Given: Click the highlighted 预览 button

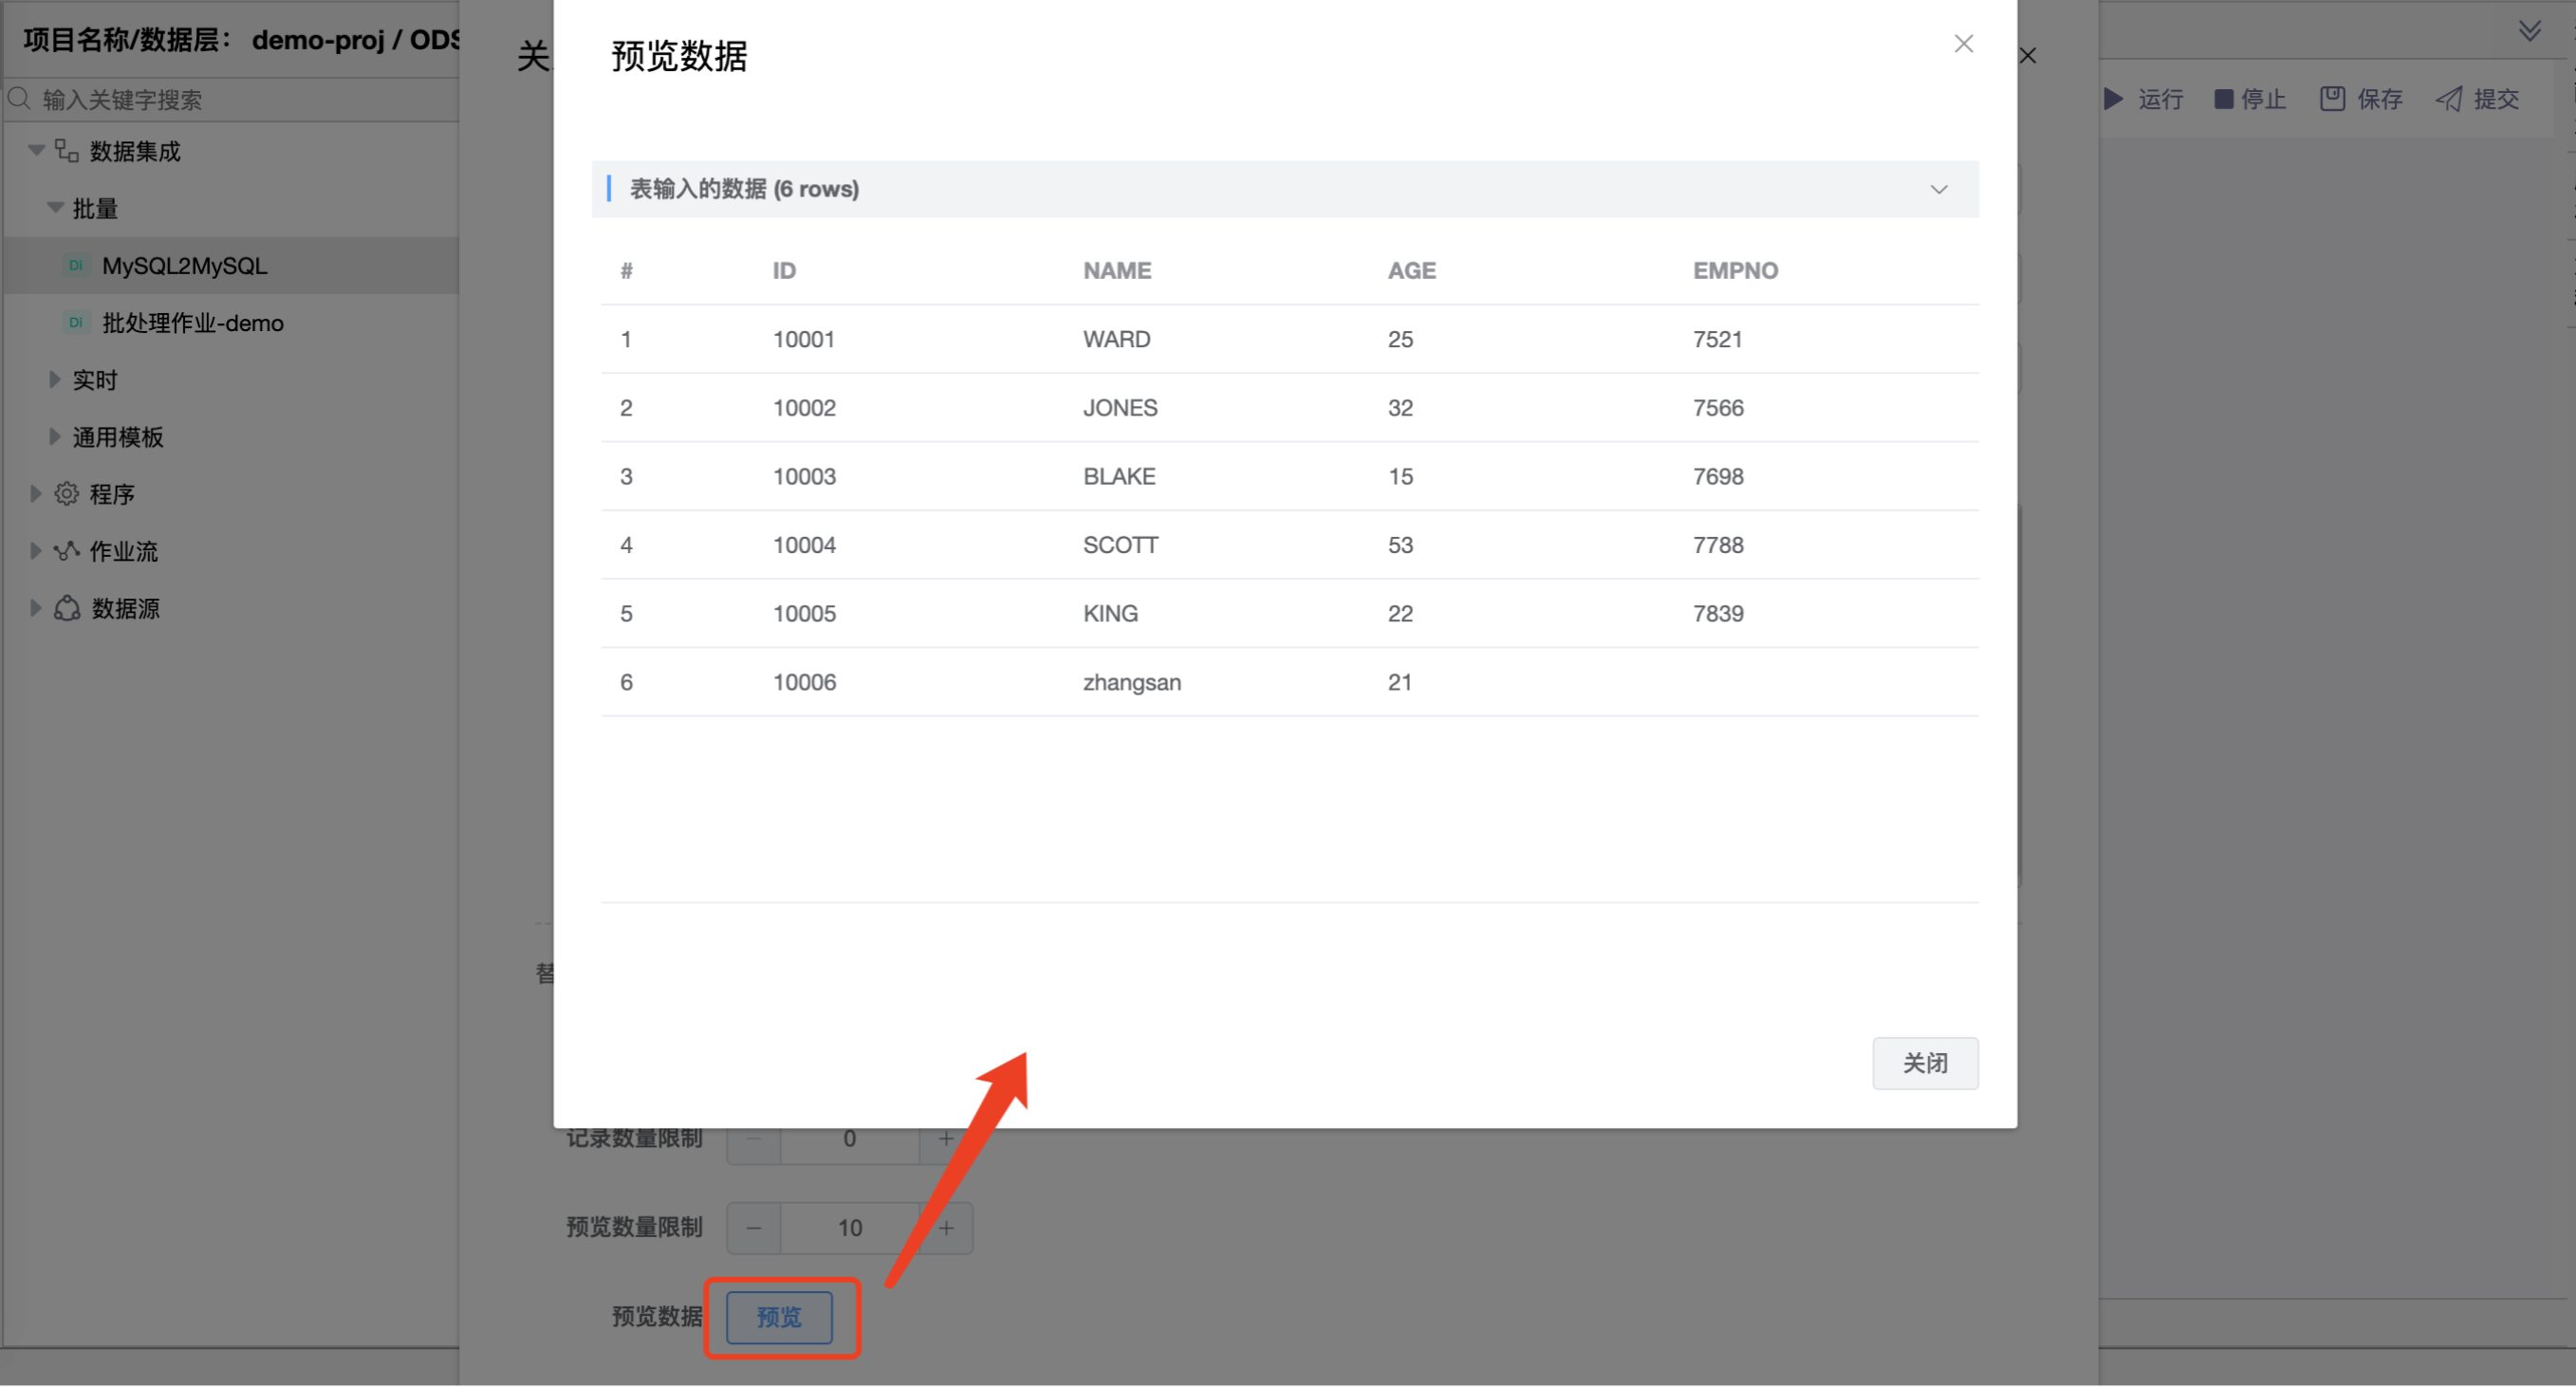Looking at the screenshot, I should [x=781, y=1317].
